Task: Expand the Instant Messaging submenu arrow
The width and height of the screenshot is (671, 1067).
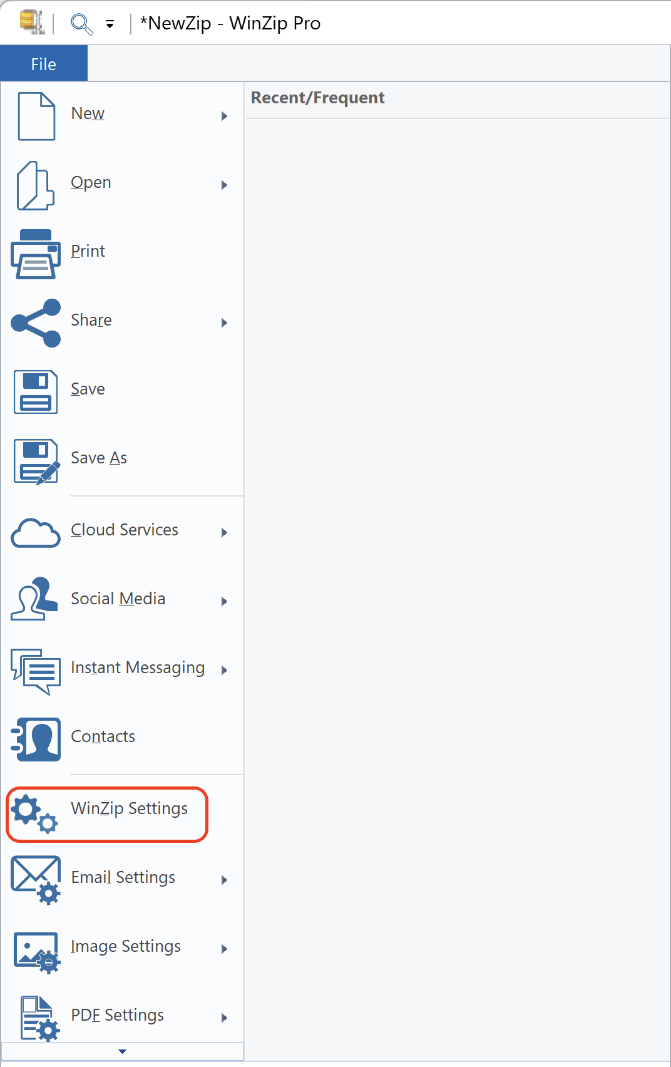Action: [224, 670]
